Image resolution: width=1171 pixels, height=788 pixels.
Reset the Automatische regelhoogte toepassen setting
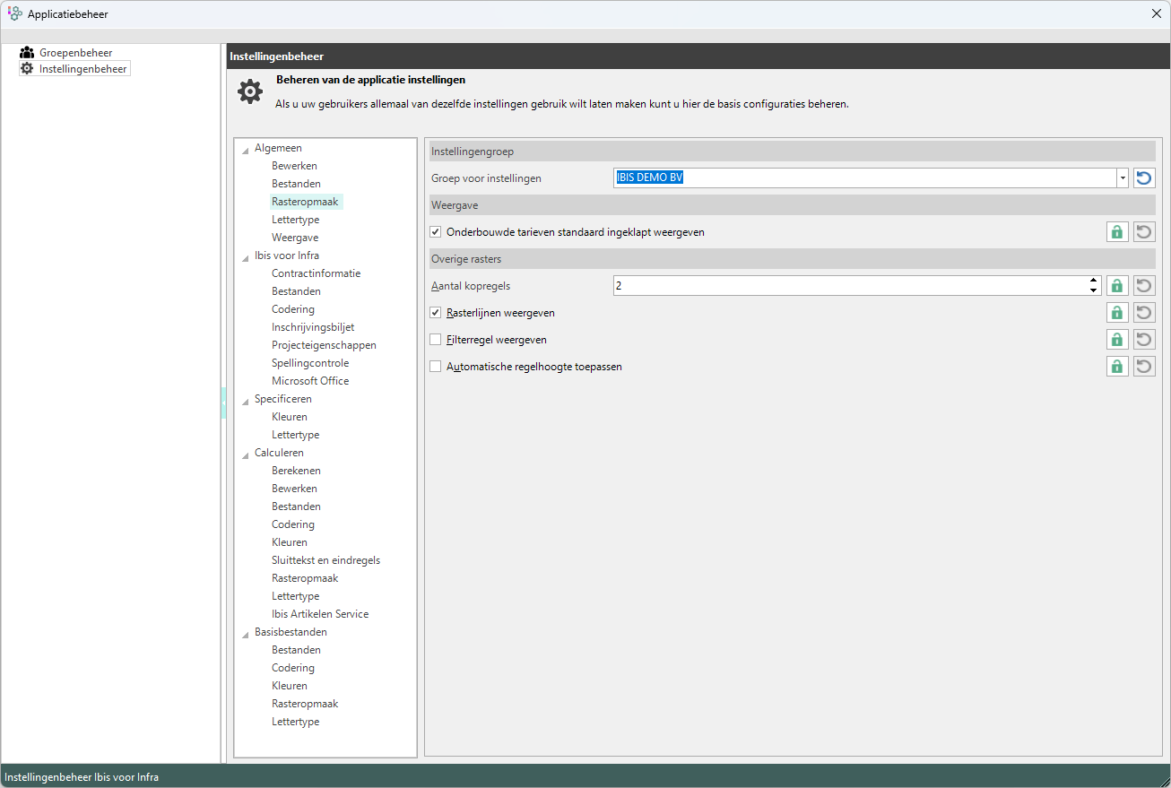point(1143,367)
